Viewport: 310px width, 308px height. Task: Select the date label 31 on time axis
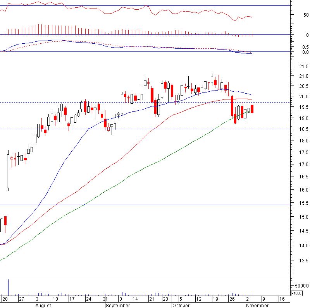[x=105, y=299]
